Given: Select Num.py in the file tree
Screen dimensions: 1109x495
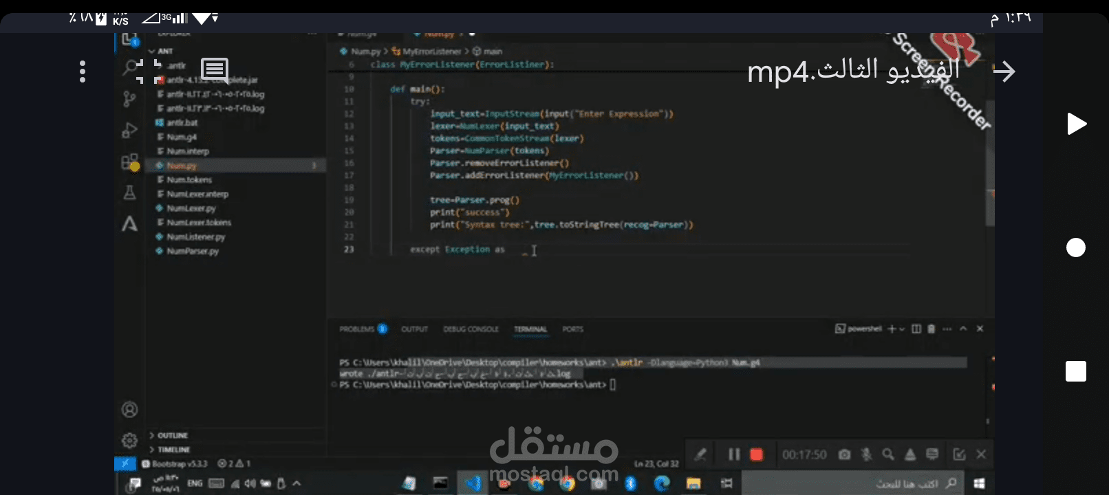Looking at the screenshot, I should pyautogui.click(x=235, y=166).
